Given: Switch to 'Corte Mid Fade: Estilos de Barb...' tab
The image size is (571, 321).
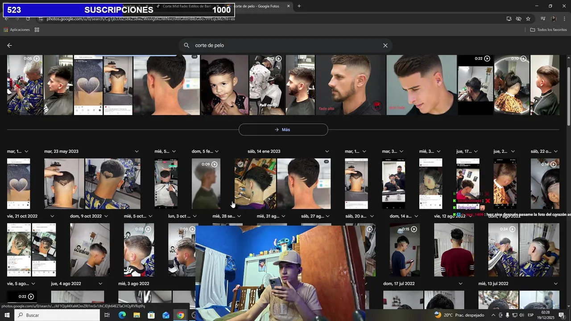Looking at the screenshot, I should (x=187, y=6).
